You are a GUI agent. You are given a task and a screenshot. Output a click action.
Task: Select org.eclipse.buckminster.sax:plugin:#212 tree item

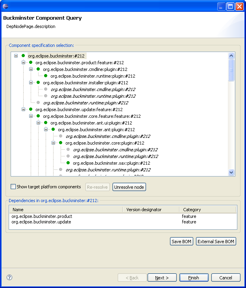pyautogui.click(x=111, y=163)
